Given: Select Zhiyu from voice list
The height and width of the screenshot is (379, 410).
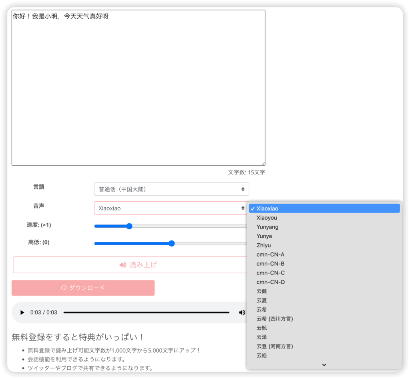Looking at the screenshot, I should pyautogui.click(x=263, y=245).
